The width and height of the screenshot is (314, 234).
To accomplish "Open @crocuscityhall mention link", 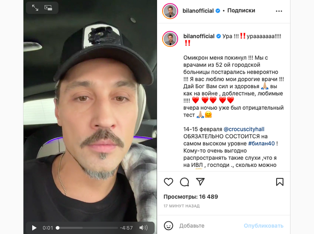I will 244,129.
